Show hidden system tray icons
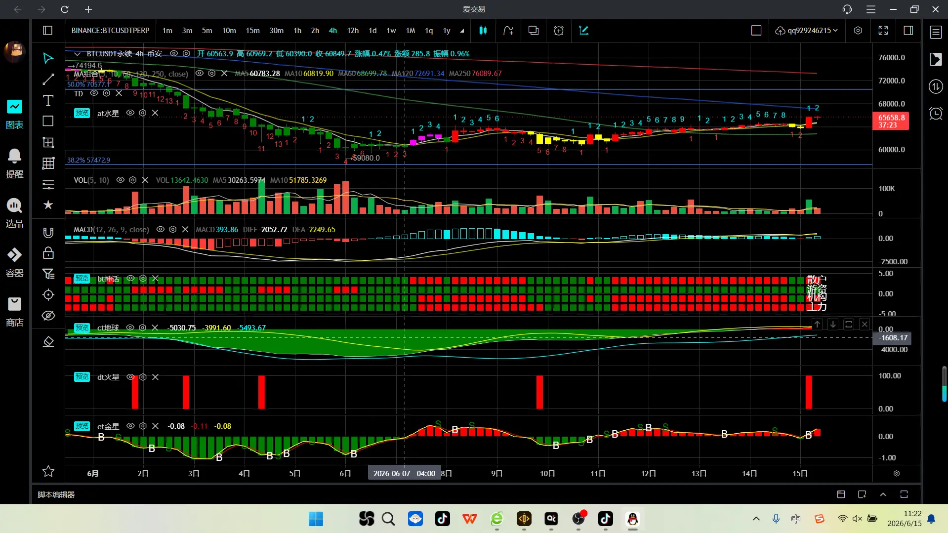Screen dimensions: 948x533 click(756, 519)
